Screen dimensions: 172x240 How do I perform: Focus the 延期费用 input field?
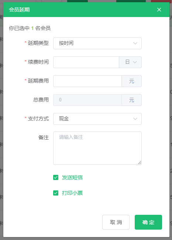coord(87,81)
